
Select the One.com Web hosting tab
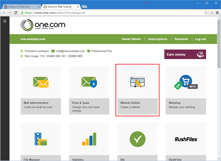pos(61,7)
